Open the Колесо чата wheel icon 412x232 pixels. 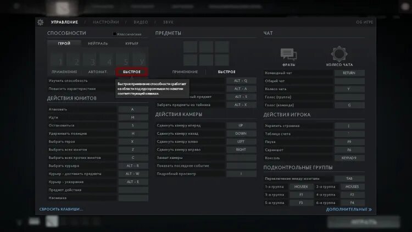(339, 54)
